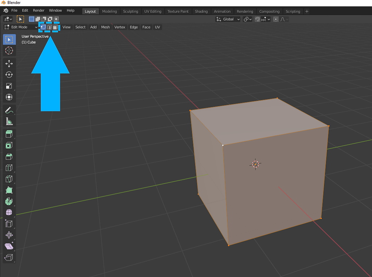372x277 pixels.
Task: Toggle proportional editing
Action: (x=276, y=19)
